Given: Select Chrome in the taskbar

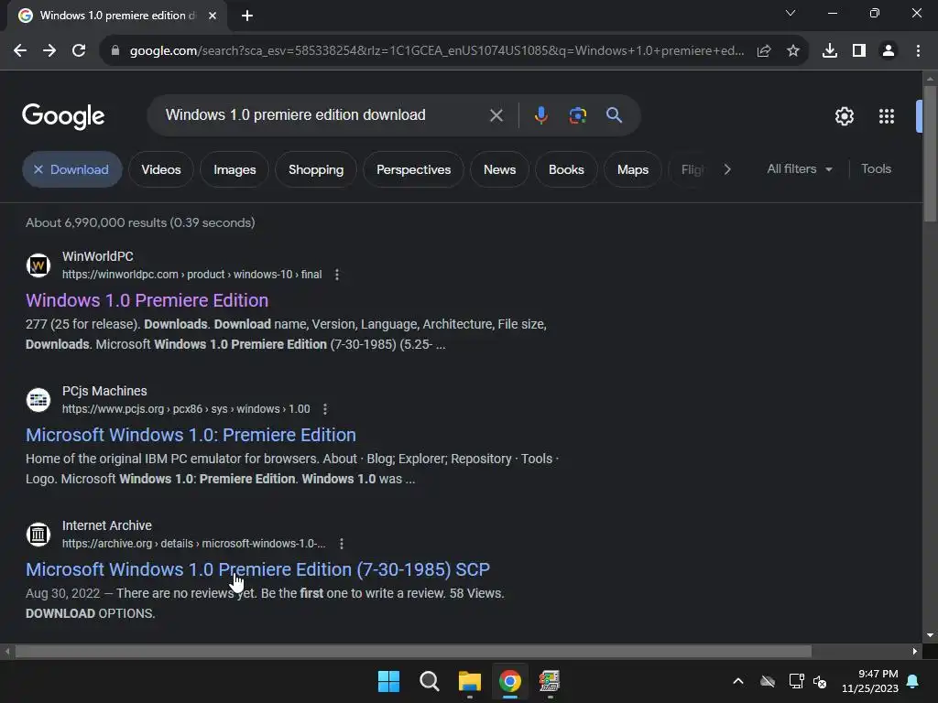Looking at the screenshot, I should point(509,681).
